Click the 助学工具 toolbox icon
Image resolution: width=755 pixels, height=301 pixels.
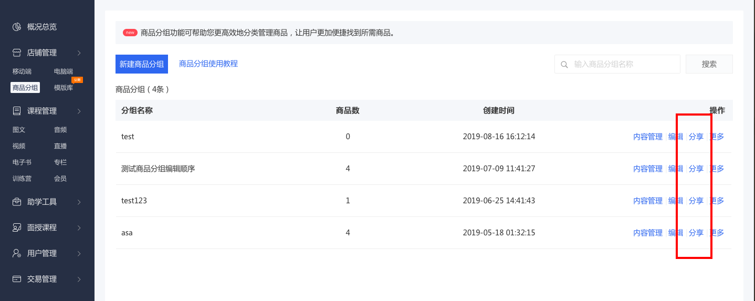tap(17, 202)
